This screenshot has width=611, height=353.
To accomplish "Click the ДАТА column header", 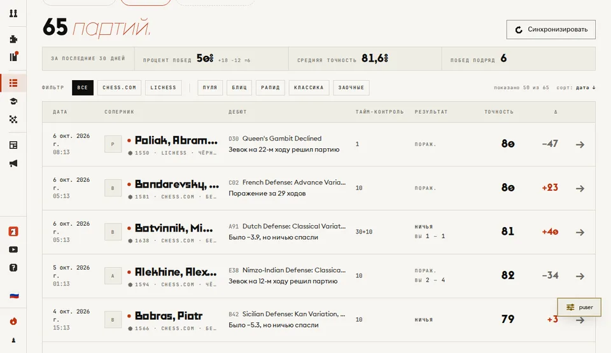I will pyautogui.click(x=60, y=112).
